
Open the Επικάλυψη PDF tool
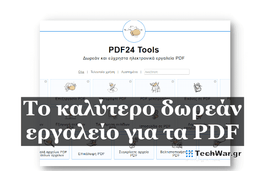(91, 154)
